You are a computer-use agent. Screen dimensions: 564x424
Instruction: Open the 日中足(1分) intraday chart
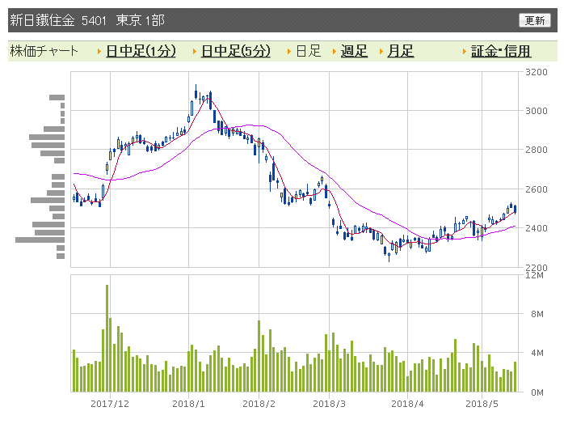point(141,51)
